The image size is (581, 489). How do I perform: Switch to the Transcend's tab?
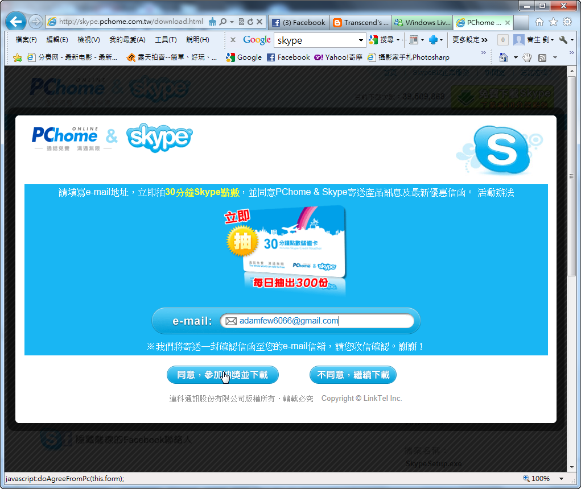[x=361, y=23]
